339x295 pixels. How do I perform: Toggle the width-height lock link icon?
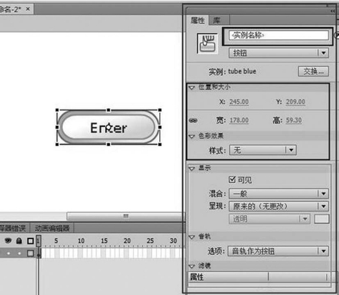193,120
